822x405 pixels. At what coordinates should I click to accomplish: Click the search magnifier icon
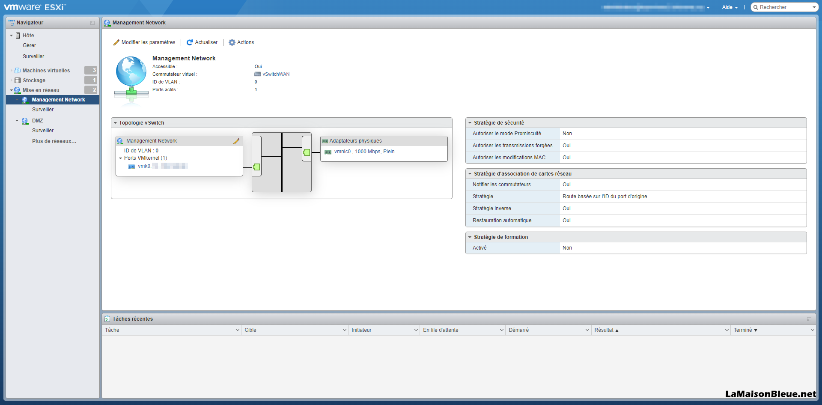click(x=756, y=7)
